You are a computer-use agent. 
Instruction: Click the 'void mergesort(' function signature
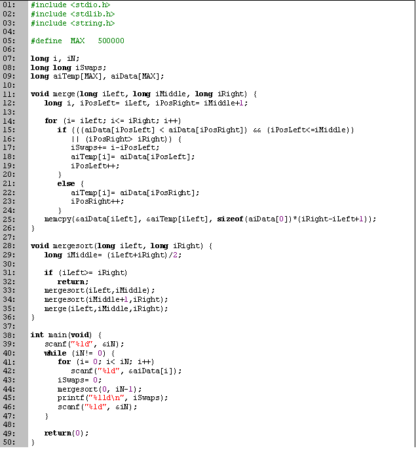click(x=121, y=246)
